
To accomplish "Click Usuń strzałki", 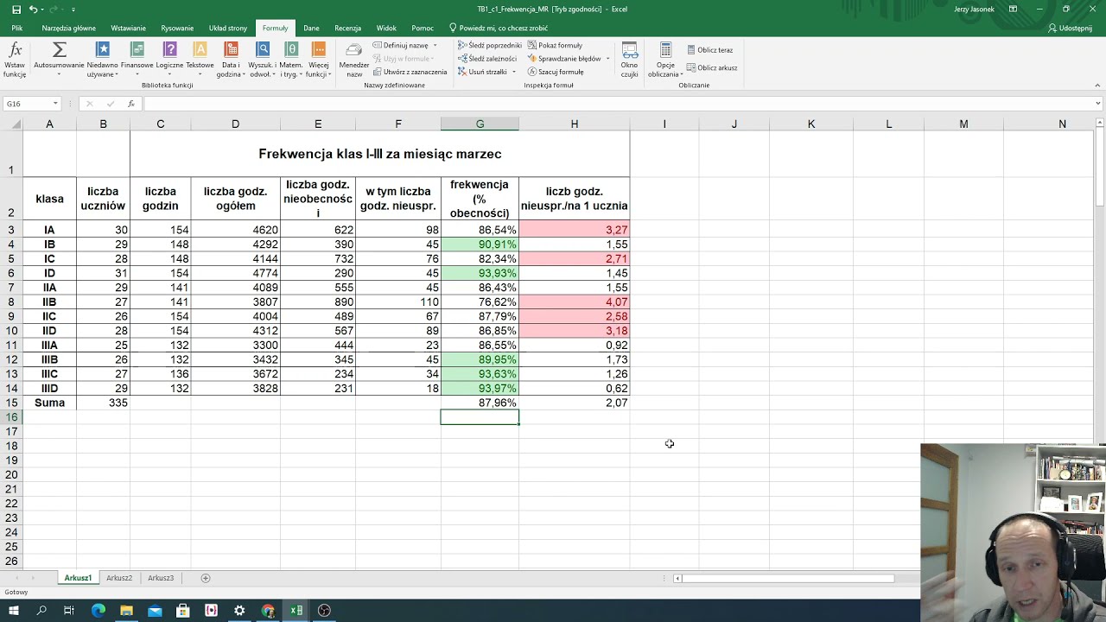I will point(482,72).
